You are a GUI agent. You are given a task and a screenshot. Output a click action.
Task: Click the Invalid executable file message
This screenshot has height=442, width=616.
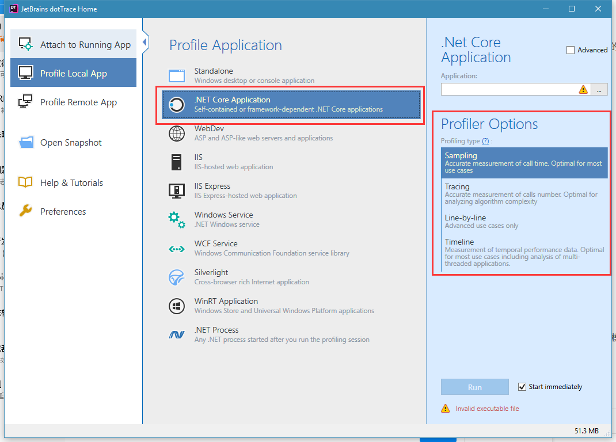point(487,409)
